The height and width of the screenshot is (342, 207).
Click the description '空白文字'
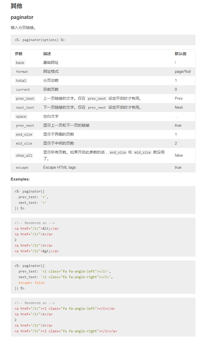51,116
